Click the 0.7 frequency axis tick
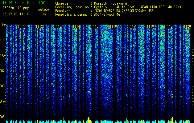This screenshot has height=123, width=194. 2,101
